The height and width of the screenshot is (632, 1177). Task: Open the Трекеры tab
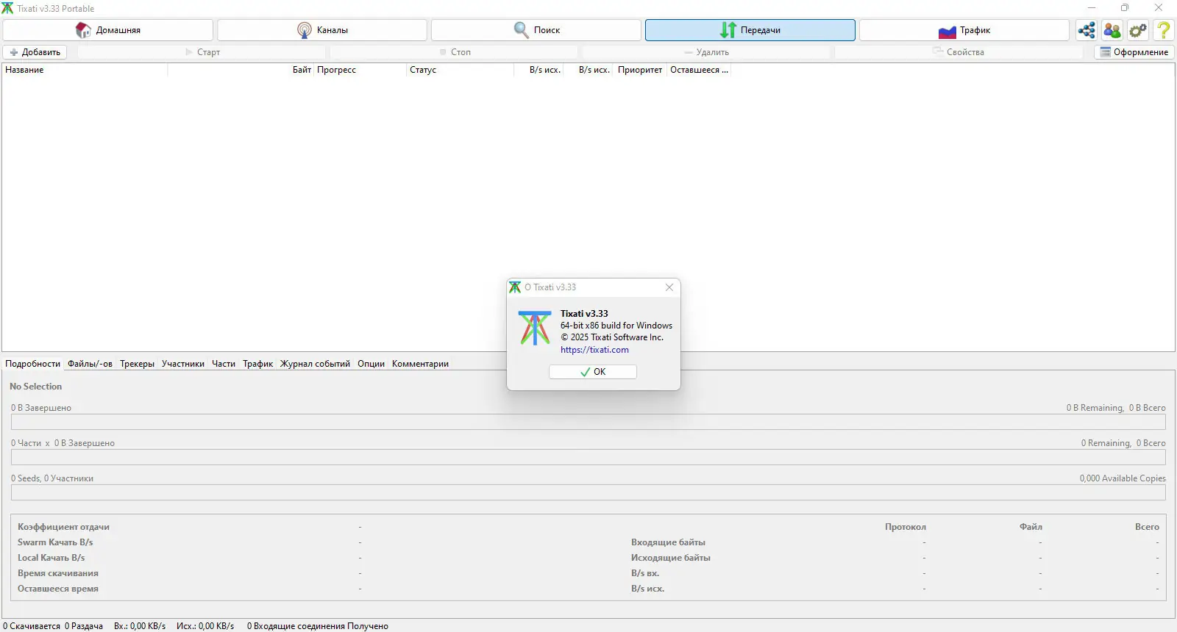[138, 364]
